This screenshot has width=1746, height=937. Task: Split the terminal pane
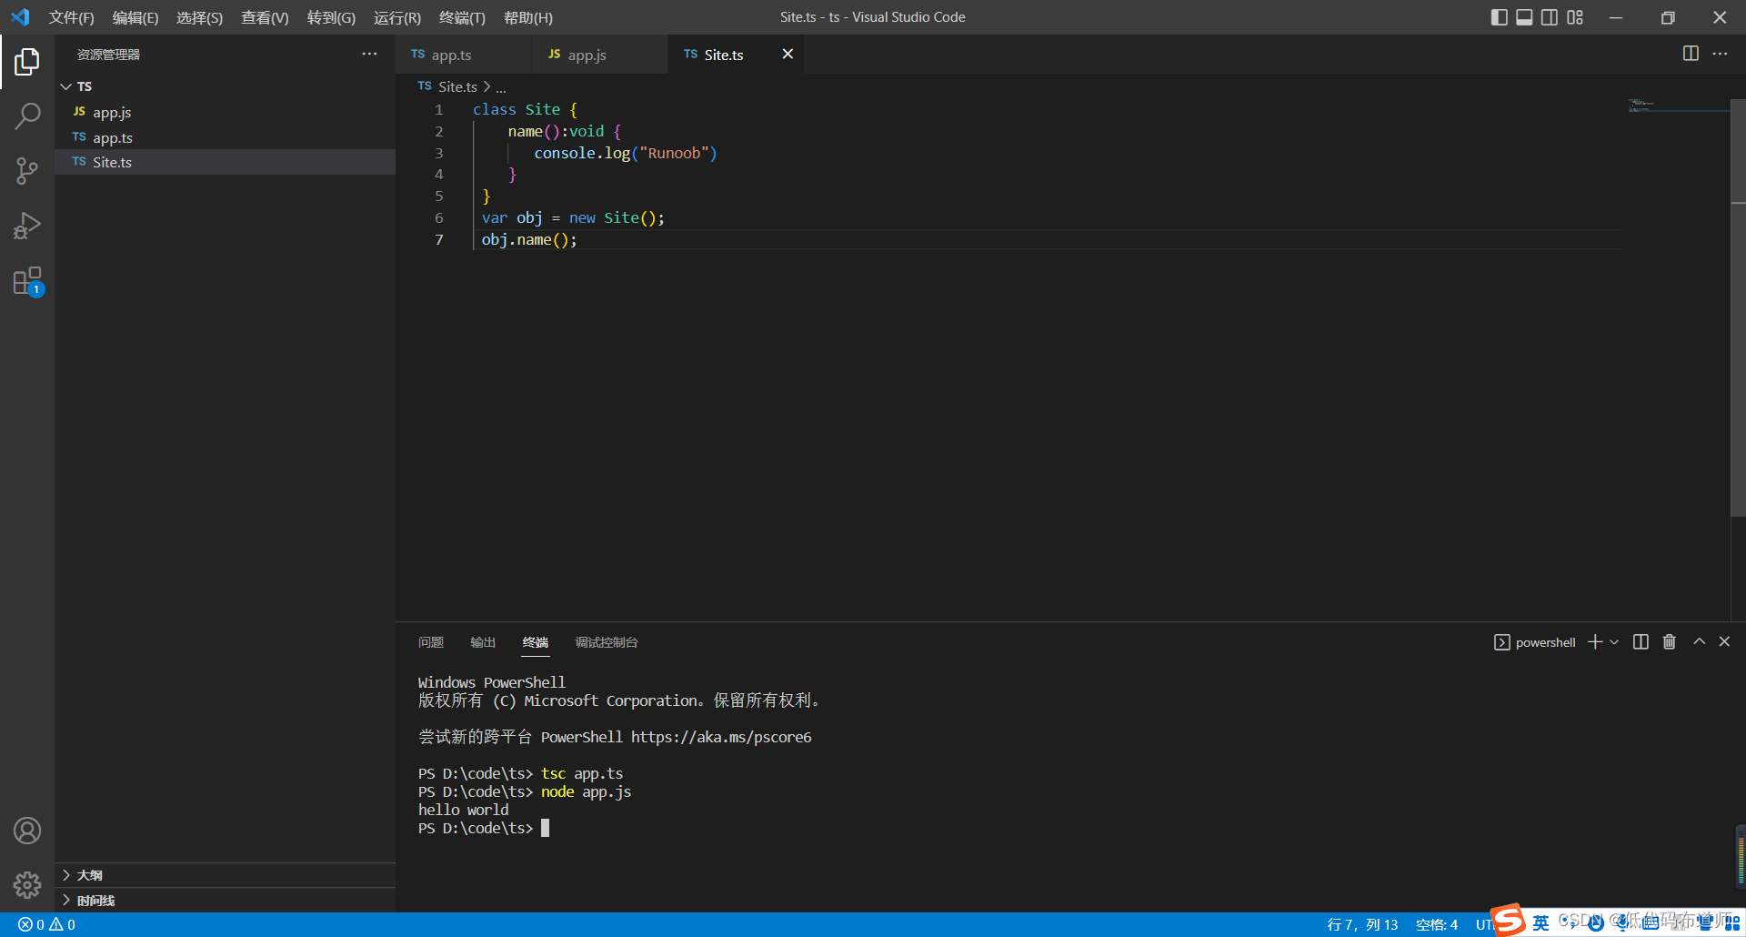pos(1641,642)
